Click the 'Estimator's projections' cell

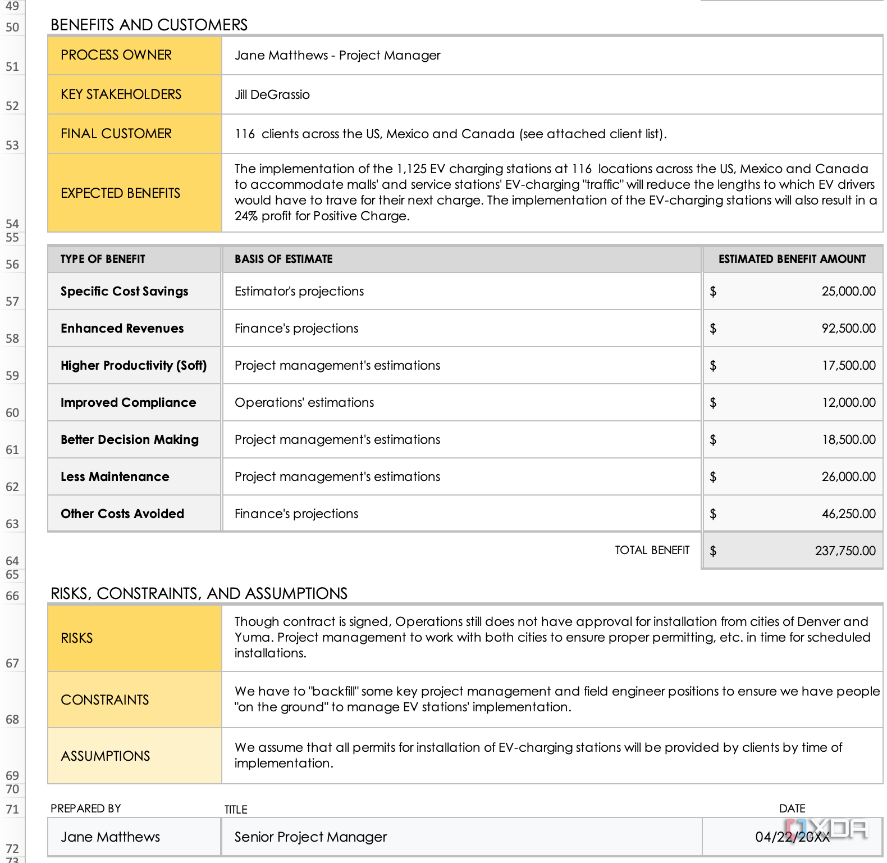462,291
